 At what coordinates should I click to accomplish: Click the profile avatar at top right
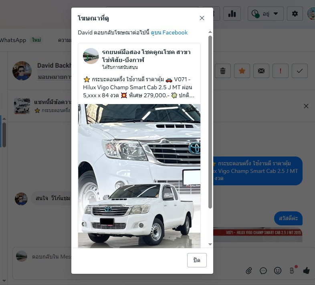(x=311, y=14)
